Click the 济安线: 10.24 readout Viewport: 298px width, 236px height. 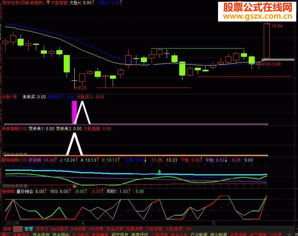click(x=42, y=160)
